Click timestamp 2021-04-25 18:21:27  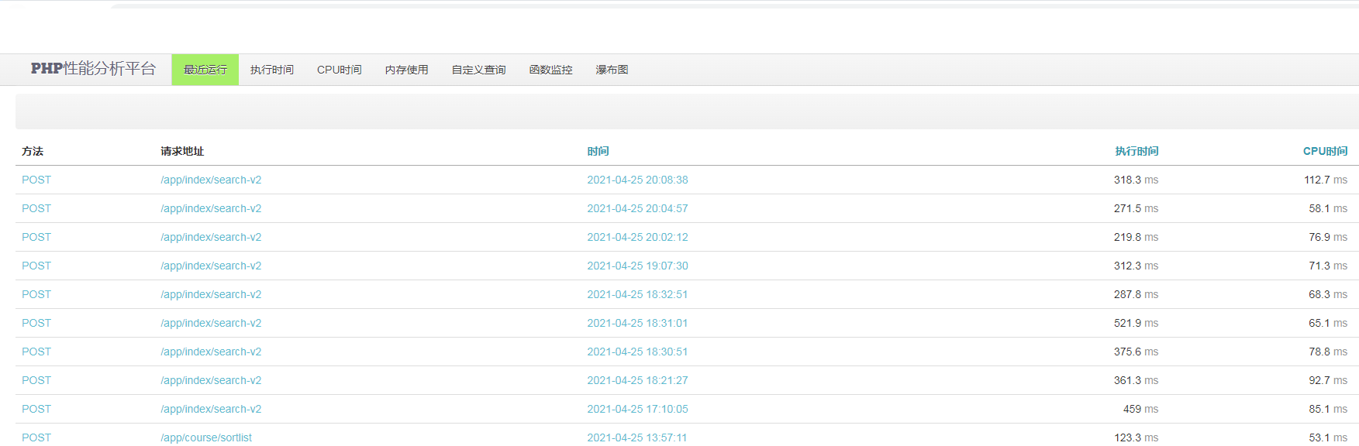[x=637, y=380]
